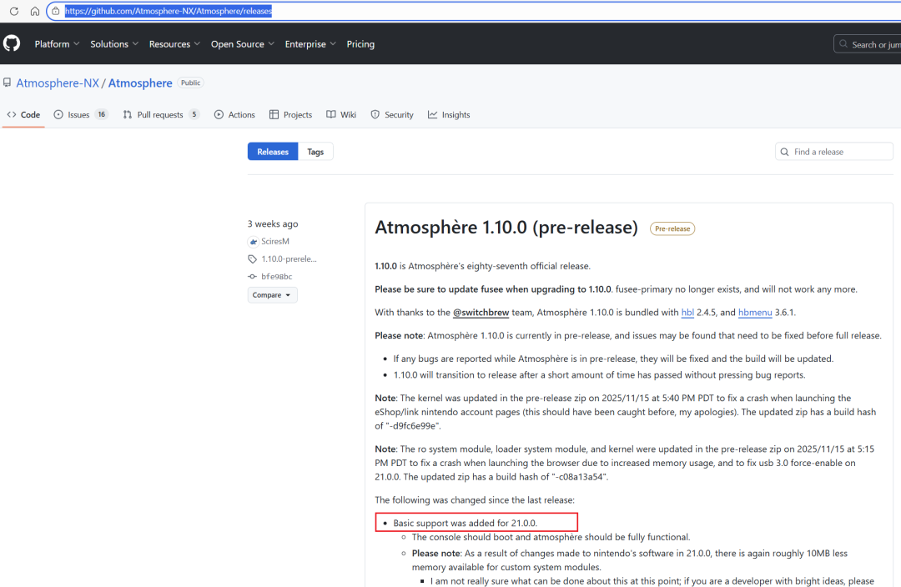901x587 pixels.
Task: Select the Releases button
Action: click(x=273, y=152)
